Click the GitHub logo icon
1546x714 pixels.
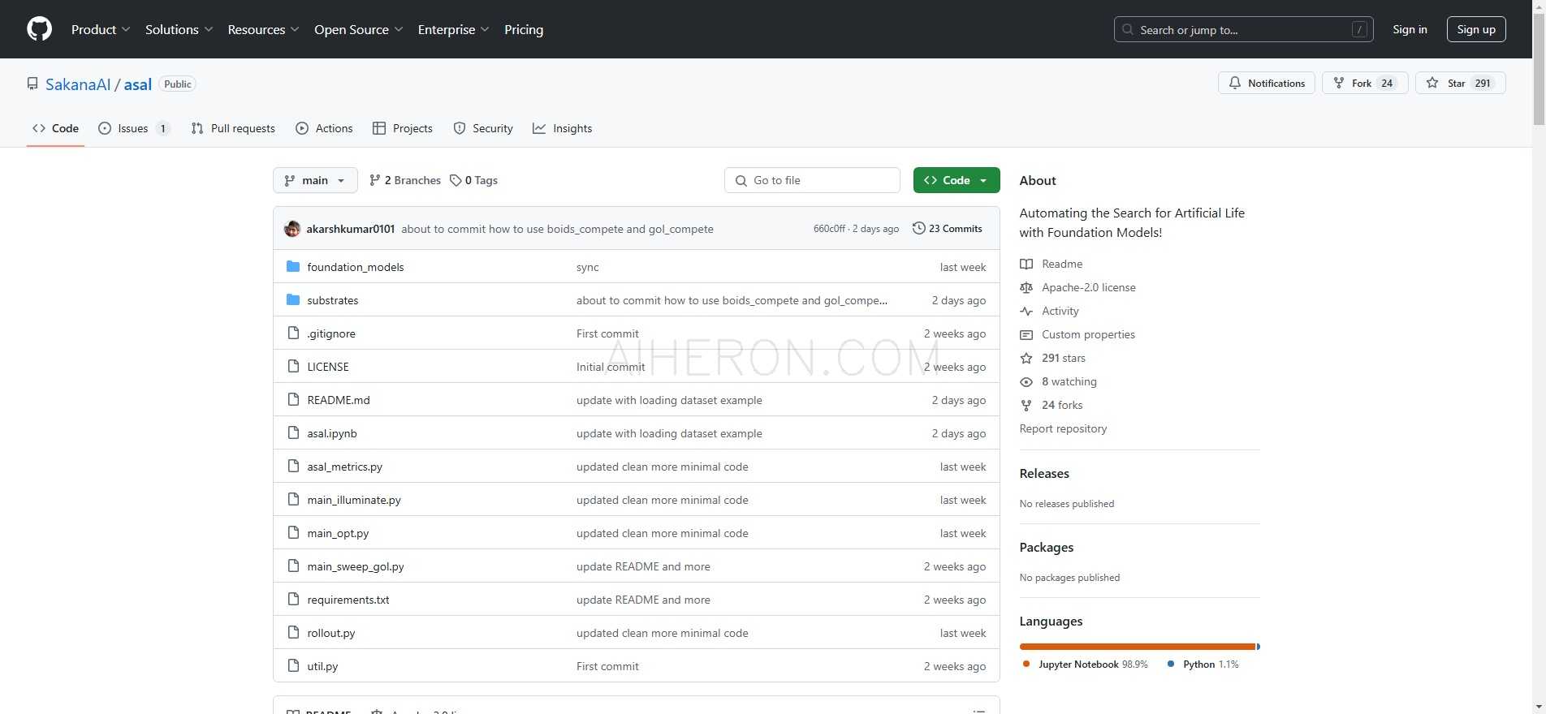(39, 29)
